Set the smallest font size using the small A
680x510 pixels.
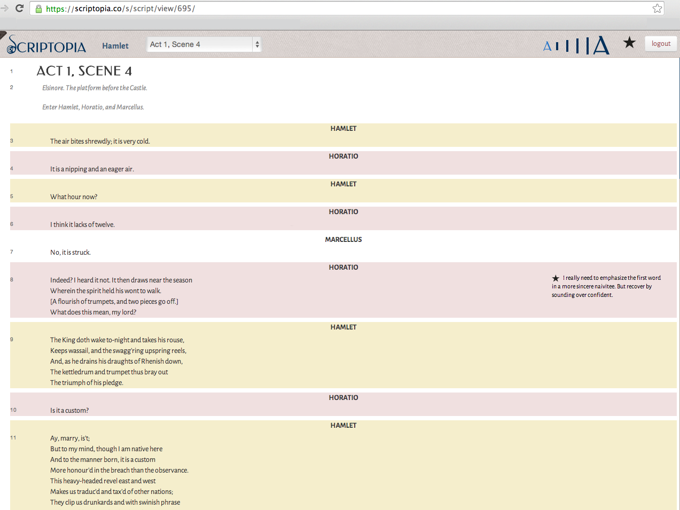547,46
